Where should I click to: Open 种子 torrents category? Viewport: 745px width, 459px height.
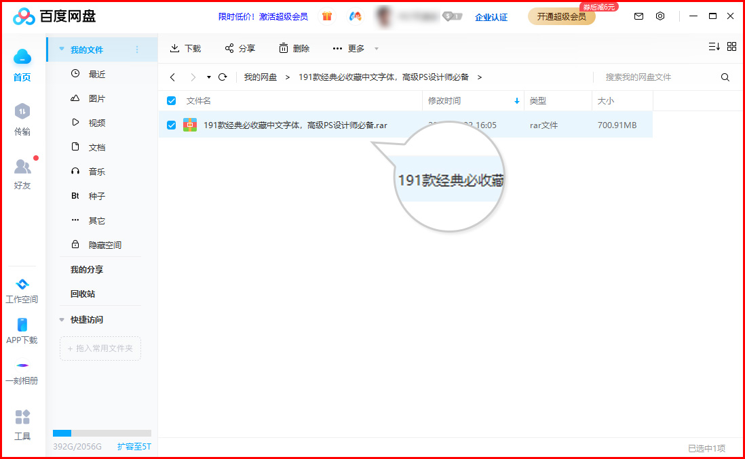pyautogui.click(x=97, y=196)
